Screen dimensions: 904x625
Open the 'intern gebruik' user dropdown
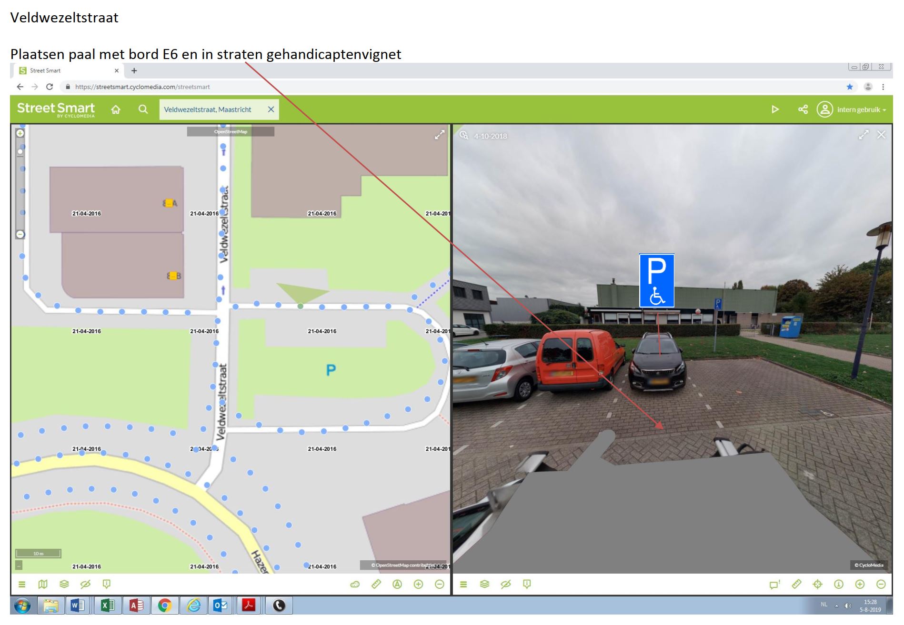coord(852,109)
